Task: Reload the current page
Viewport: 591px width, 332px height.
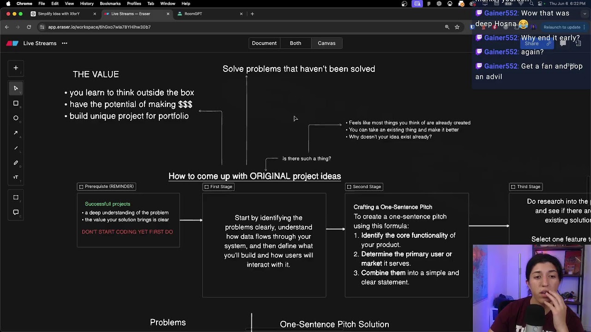Action: pos(29,27)
